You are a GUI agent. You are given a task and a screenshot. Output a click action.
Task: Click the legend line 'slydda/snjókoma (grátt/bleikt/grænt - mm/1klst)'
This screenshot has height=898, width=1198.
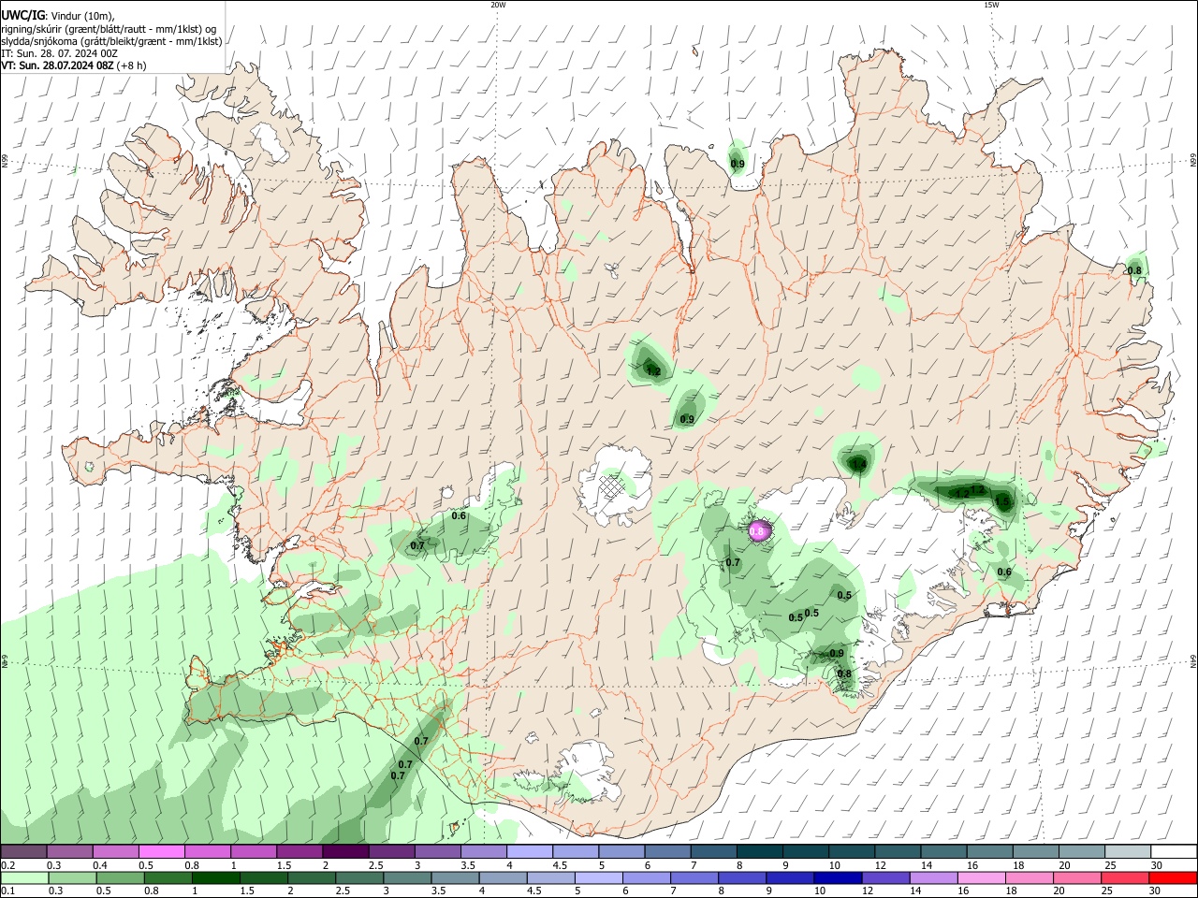111,41
